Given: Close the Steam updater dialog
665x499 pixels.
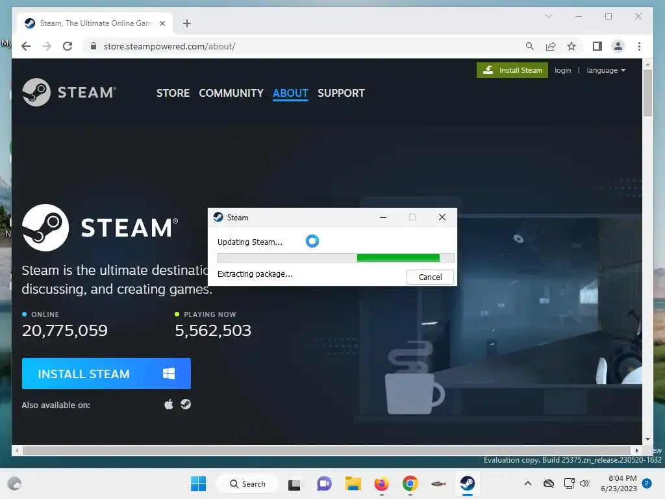Looking at the screenshot, I should click(442, 217).
